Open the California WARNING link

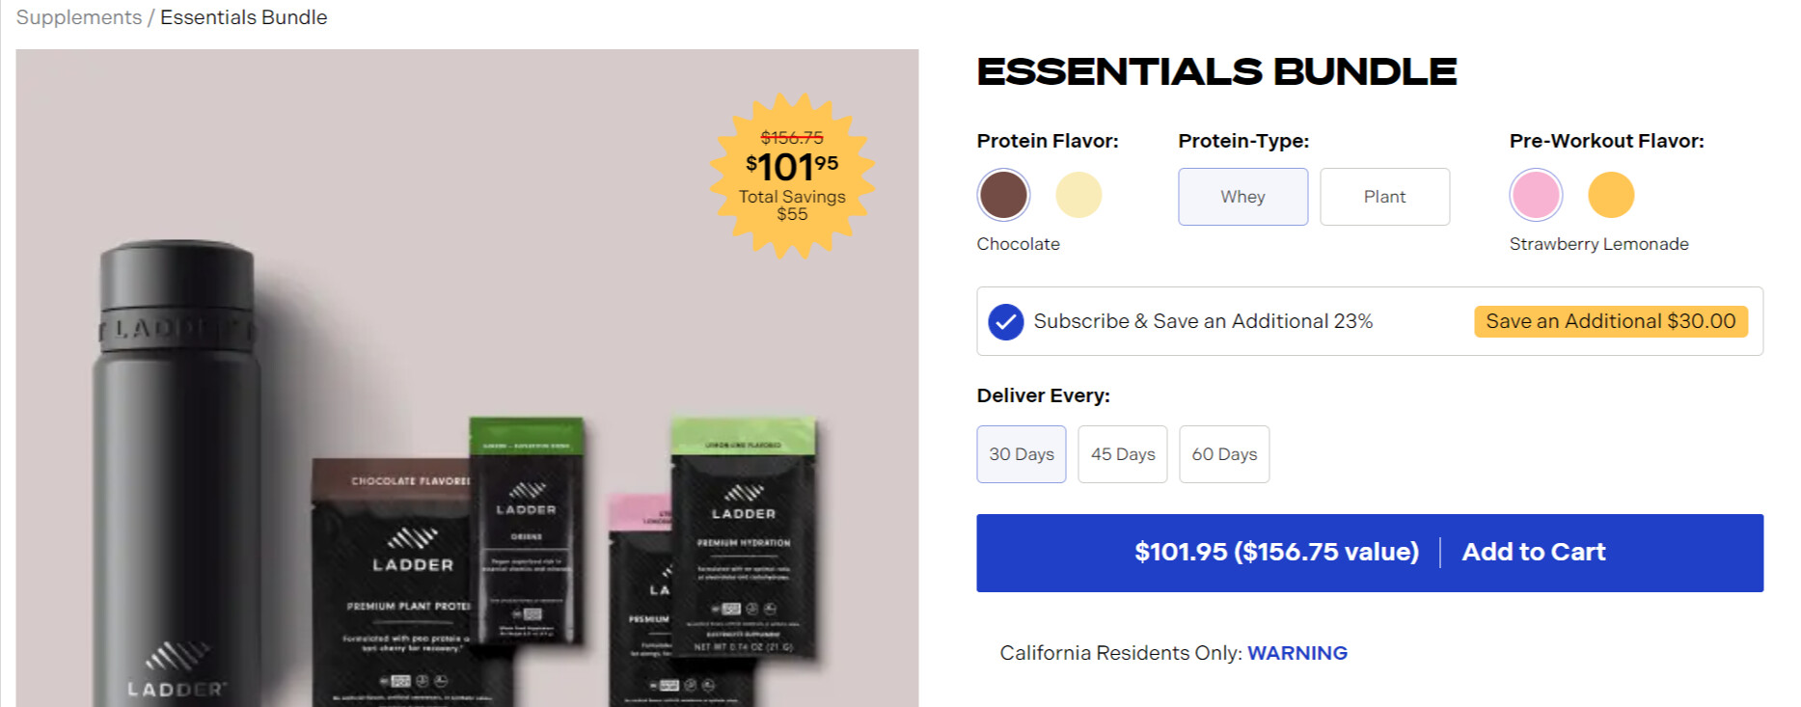point(1296,653)
